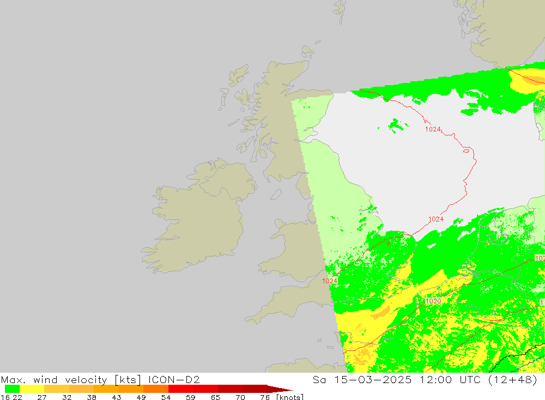Image resolution: width=545 pixels, height=400 pixels.
Task: Click the legend value 65
Action: point(215,397)
